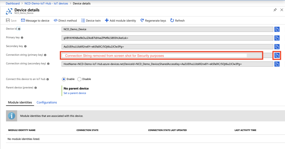This screenshot has width=285, height=149.
Task: Refresh the device details
Action: click(x=177, y=21)
